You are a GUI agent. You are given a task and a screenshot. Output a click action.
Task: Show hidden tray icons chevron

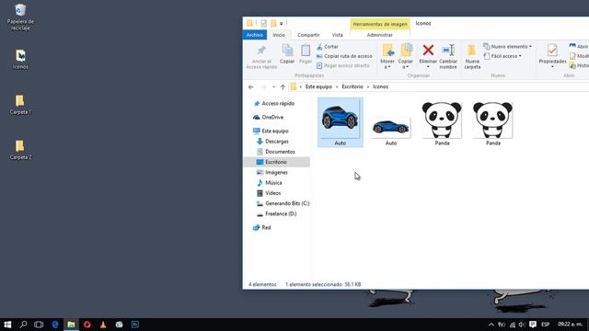click(491, 325)
